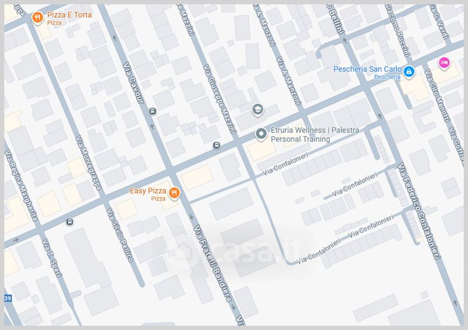The width and height of the screenshot is (468, 330).
Task: Click the Etruria Wellness Palestra Personal Training label
Action: (315, 134)
